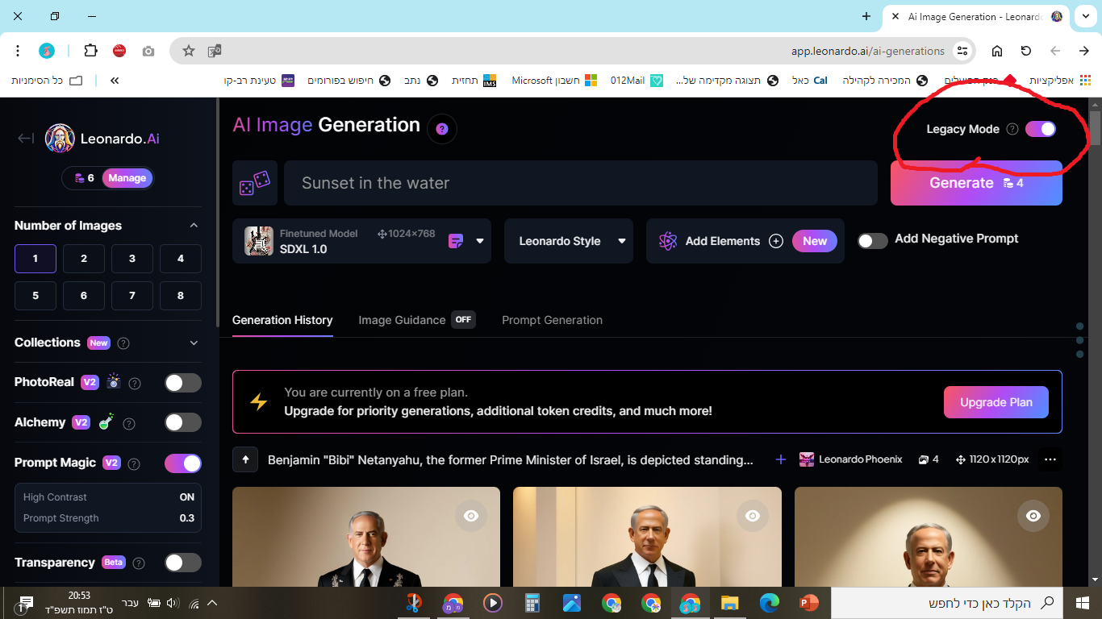The height and width of the screenshot is (619, 1102).
Task: Open the AI Image Generation help icon
Action: click(x=442, y=129)
